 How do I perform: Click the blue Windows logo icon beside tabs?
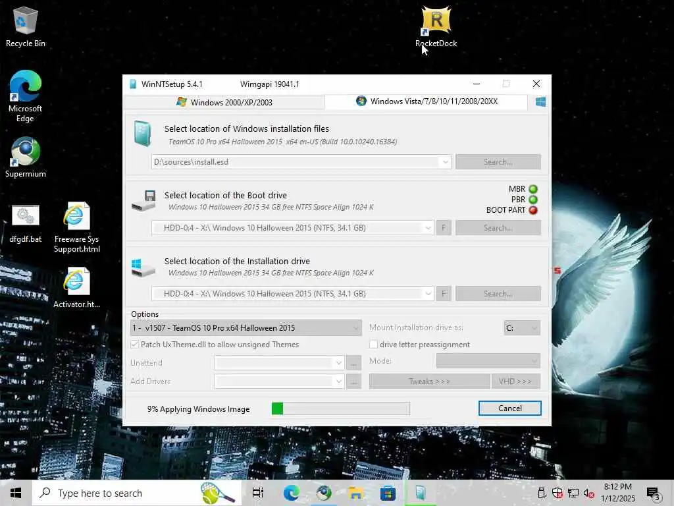541,102
